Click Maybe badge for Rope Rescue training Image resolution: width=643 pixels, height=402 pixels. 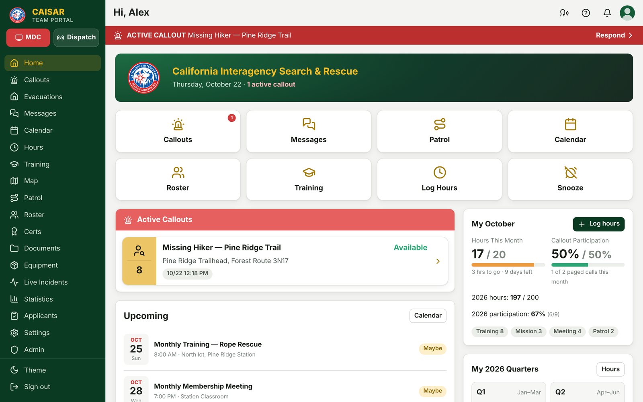click(432, 349)
